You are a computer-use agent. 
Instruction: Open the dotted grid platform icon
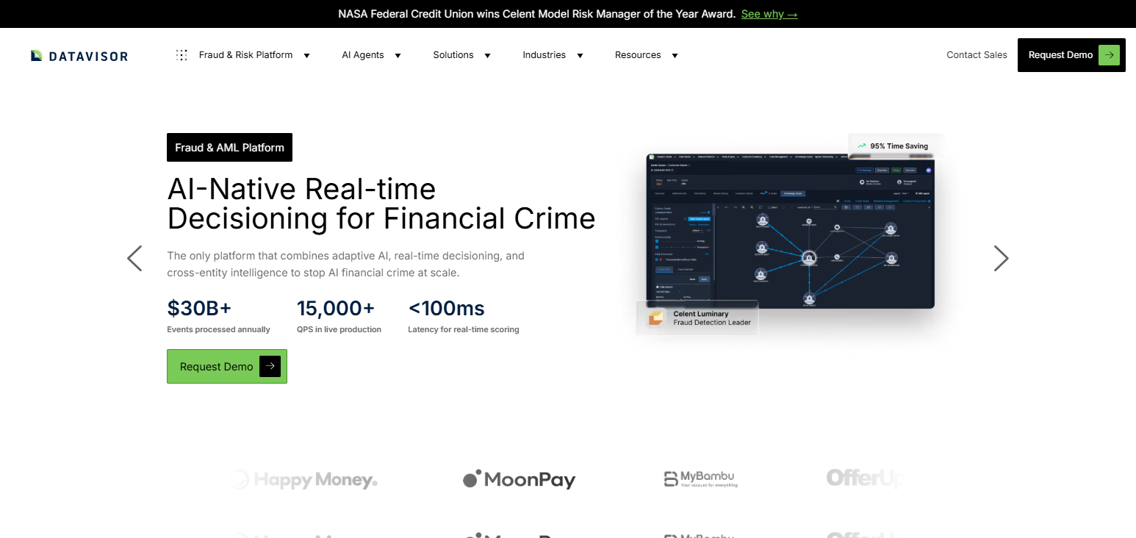click(x=181, y=55)
